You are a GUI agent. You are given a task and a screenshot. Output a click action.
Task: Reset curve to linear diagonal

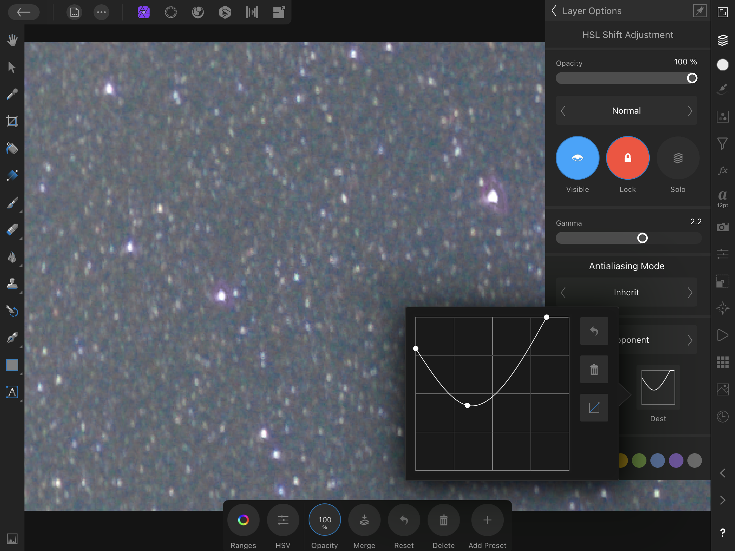[594, 408]
